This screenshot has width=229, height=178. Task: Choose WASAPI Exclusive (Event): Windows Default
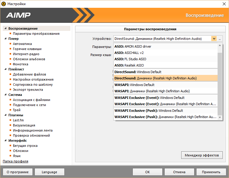166,98
